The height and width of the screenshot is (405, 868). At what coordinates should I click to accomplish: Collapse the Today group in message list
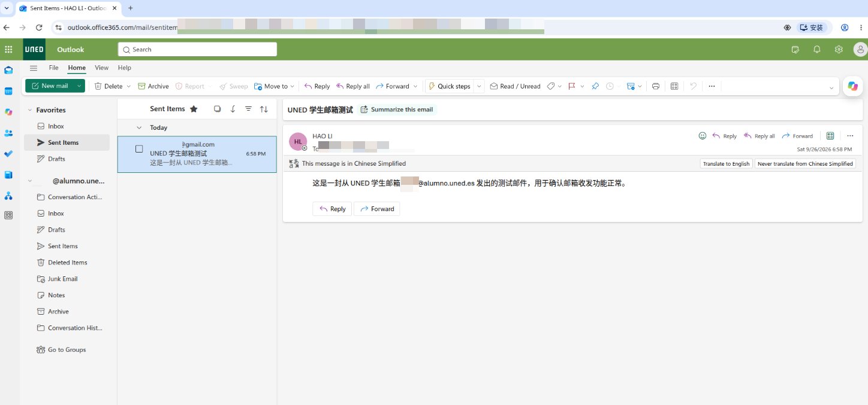[139, 127]
